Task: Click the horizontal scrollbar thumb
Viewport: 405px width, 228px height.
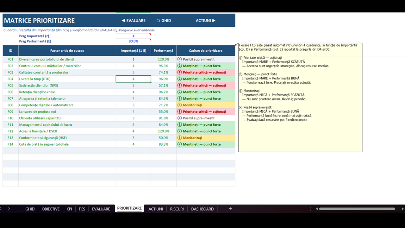Action: [357, 209]
